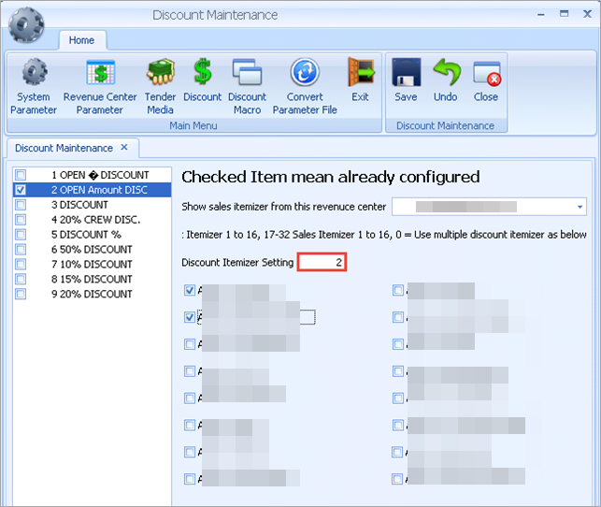Check seventh itemizer checkbox in right column
The image size is (601, 507).
point(397,452)
